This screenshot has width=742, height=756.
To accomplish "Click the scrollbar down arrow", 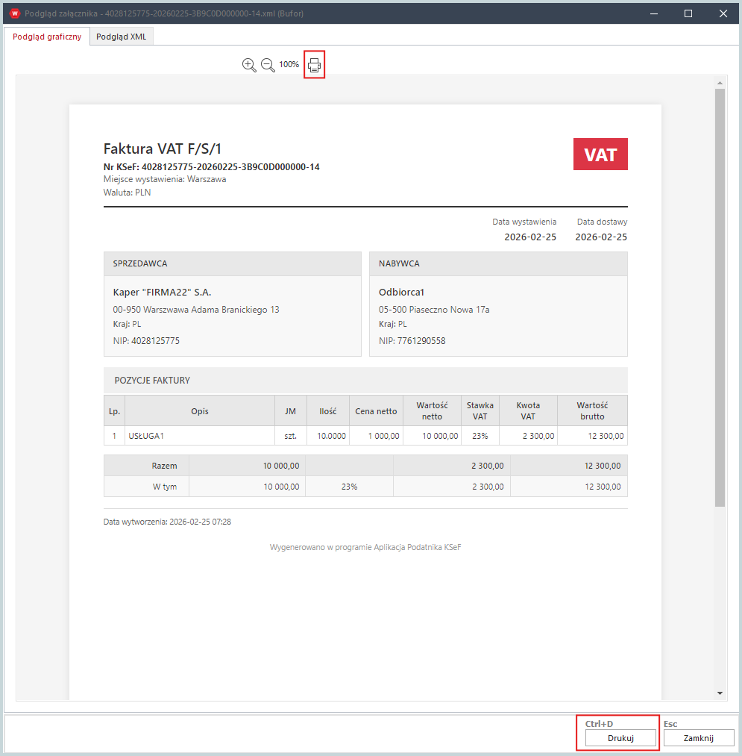I will pos(720,693).
